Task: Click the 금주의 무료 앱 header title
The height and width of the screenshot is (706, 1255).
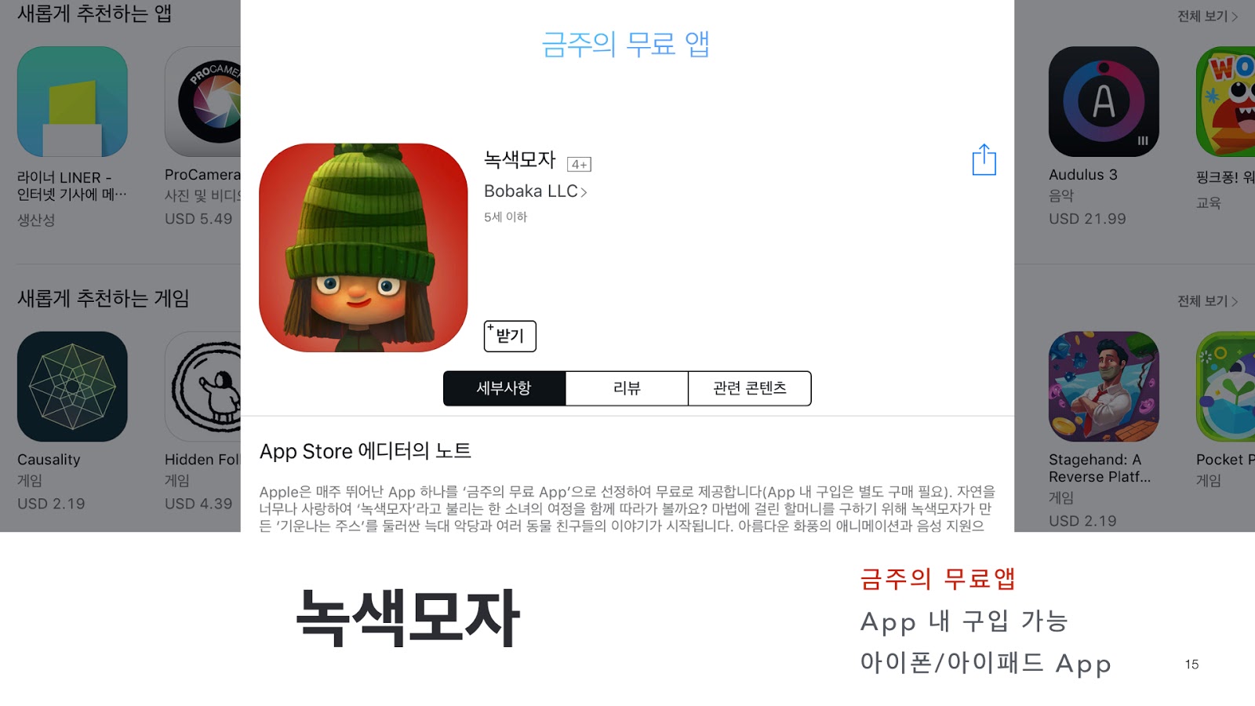Action: [x=626, y=44]
